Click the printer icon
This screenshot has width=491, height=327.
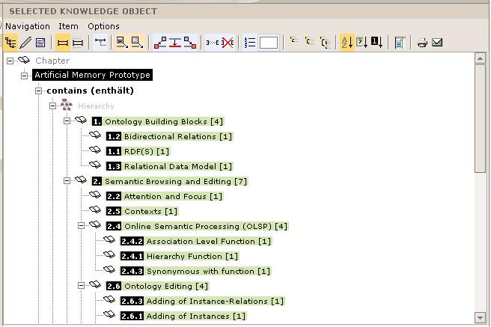(x=422, y=42)
